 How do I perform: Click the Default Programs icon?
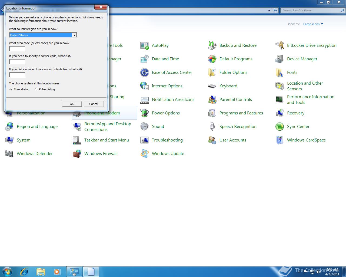tap(212, 59)
